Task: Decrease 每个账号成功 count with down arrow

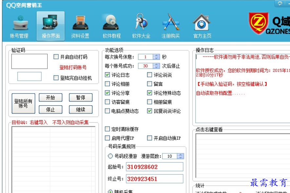Action: (156, 67)
